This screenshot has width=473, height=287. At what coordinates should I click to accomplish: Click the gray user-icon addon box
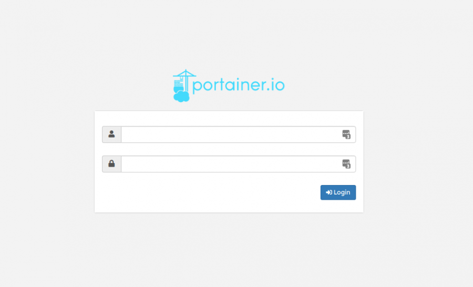(111, 134)
